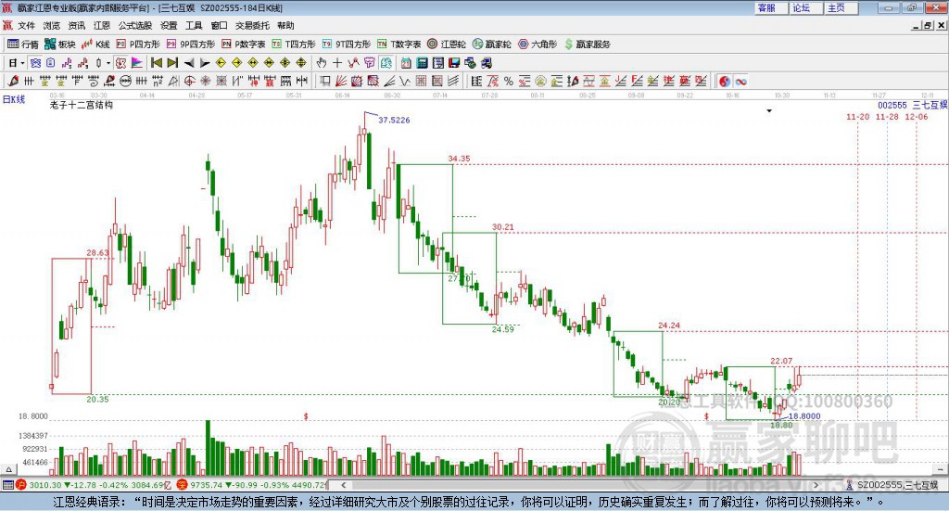Select the crosshair cursor tool

(337, 63)
